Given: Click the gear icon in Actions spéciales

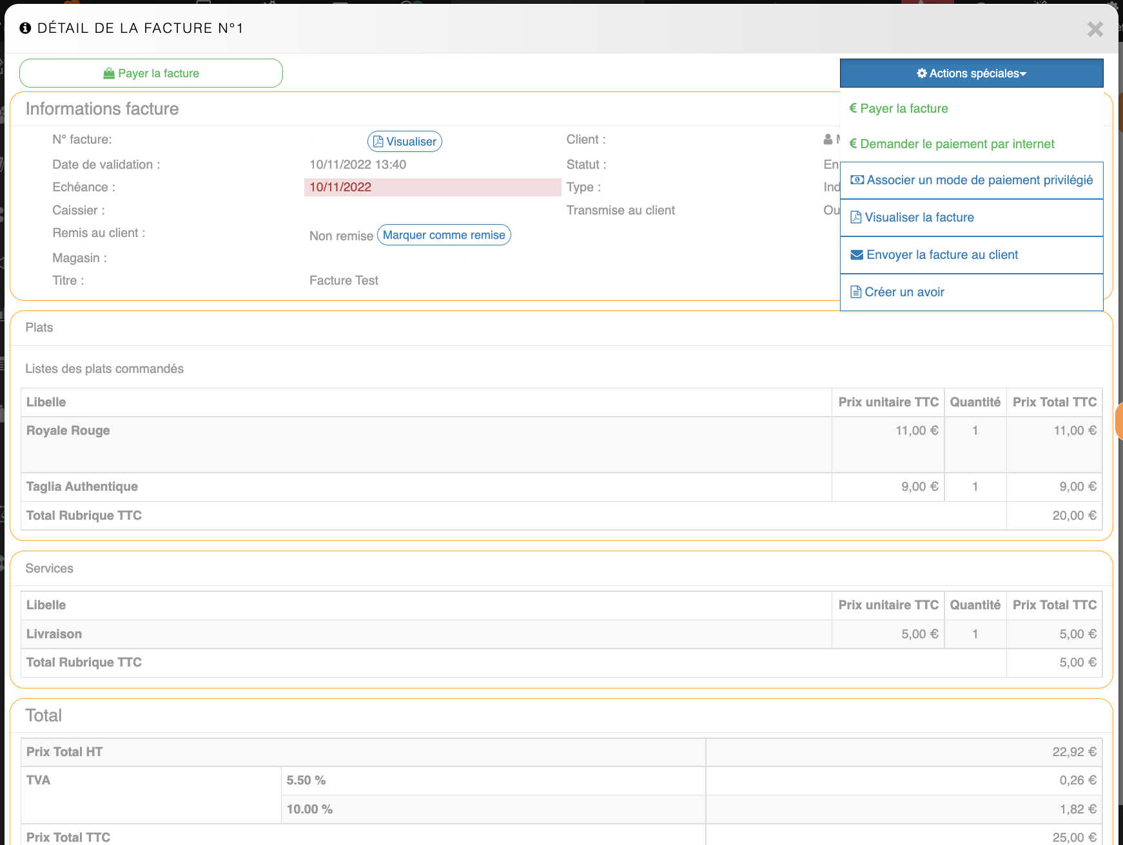Looking at the screenshot, I should click(921, 73).
